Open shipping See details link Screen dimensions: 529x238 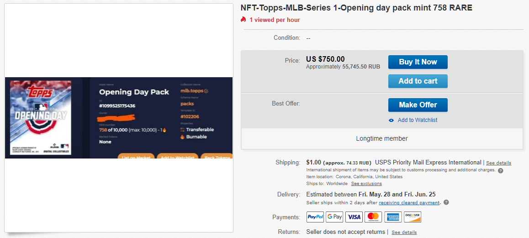(x=498, y=163)
